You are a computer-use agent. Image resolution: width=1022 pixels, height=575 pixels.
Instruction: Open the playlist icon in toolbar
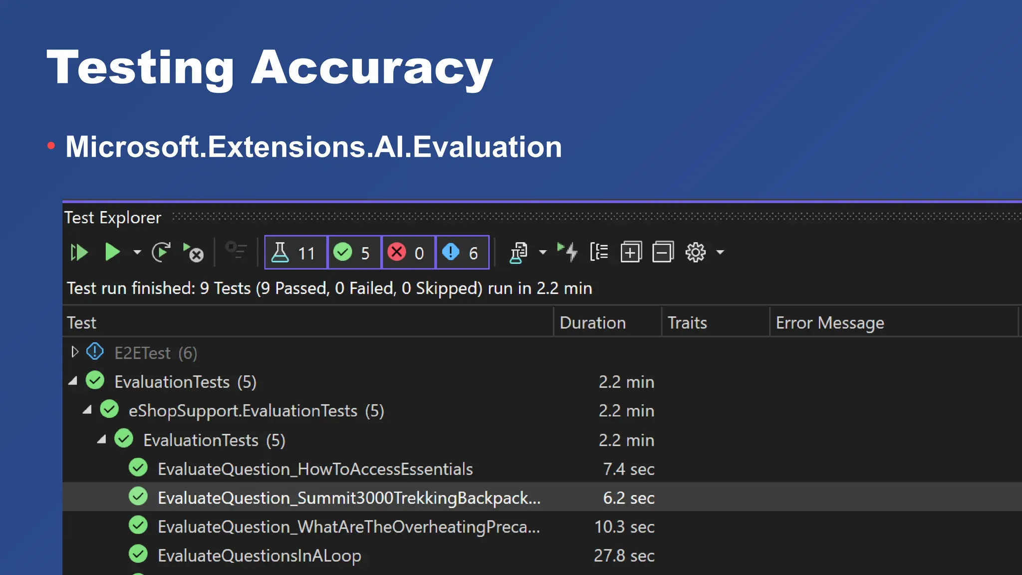point(519,253)
